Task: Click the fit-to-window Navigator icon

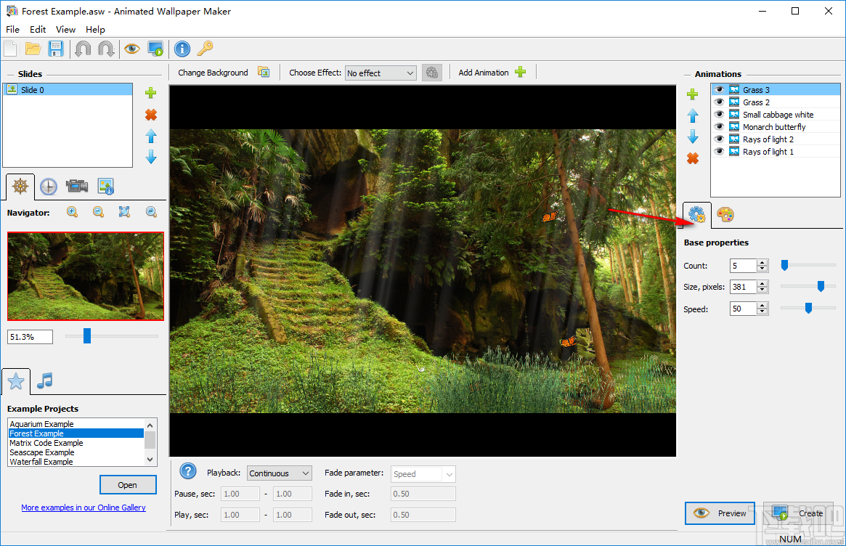Action: coord(125,212)
